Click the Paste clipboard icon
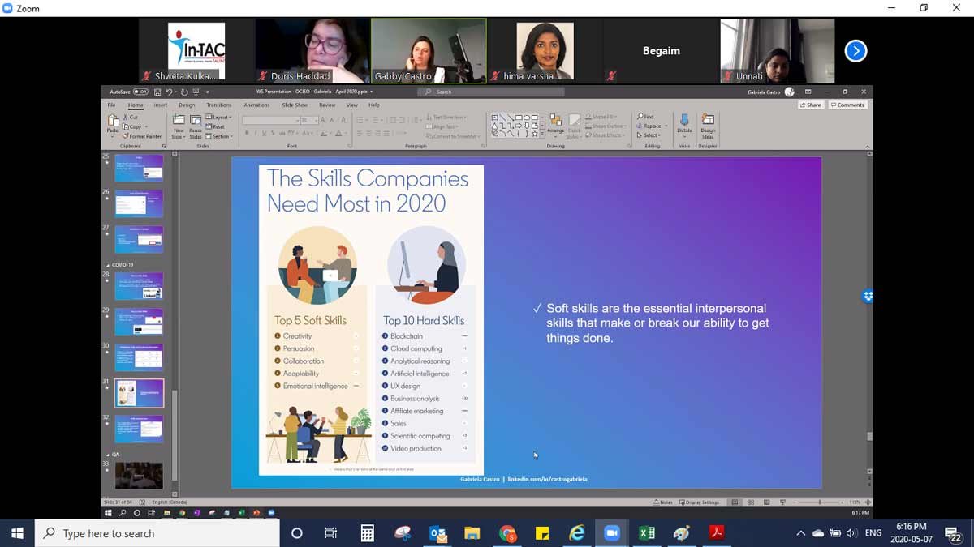The height and width of the screenshot is (547, 974). click(113, 123)
